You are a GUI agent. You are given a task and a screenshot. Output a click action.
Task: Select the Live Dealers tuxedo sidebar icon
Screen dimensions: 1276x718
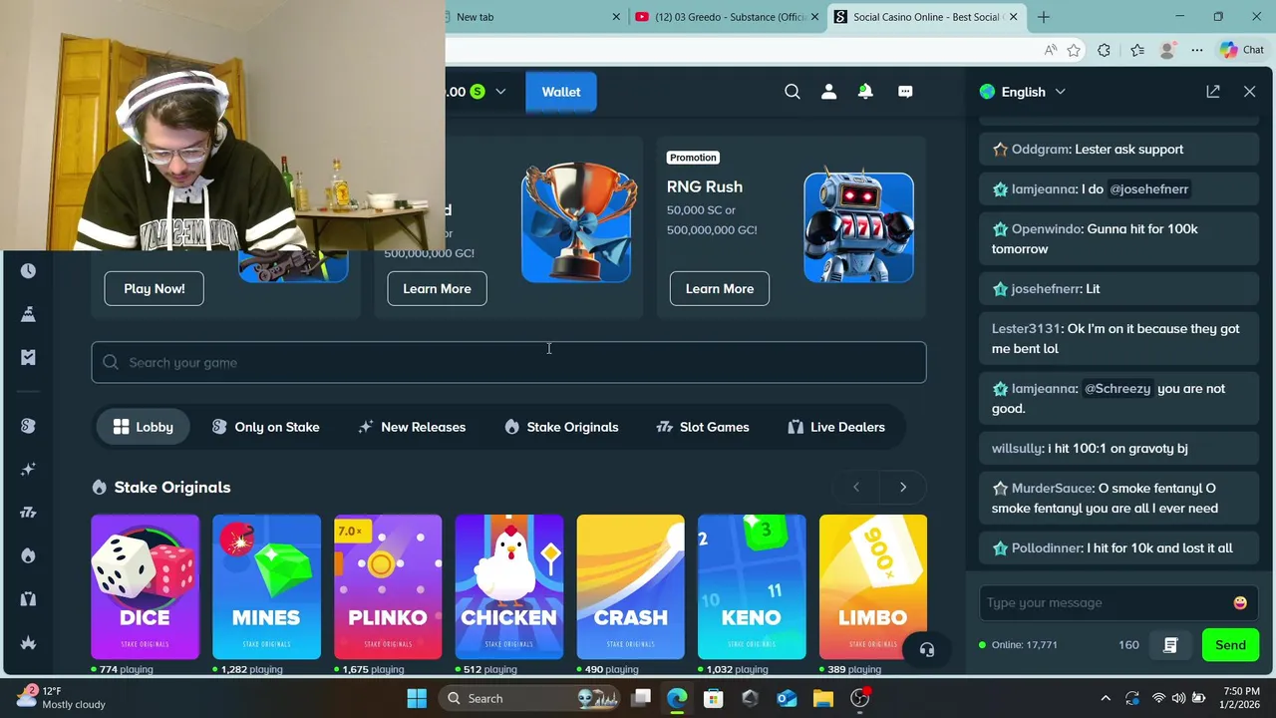click(x=28, y=599)
